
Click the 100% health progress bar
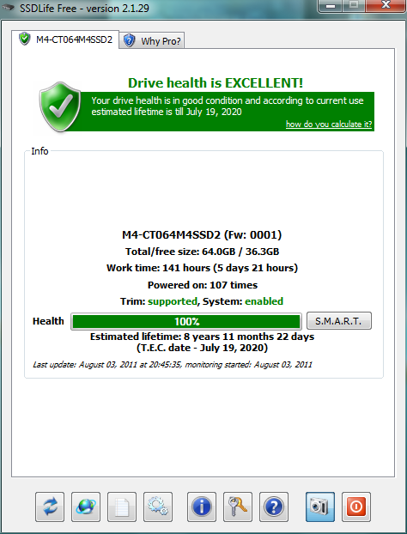pos(186,321)
